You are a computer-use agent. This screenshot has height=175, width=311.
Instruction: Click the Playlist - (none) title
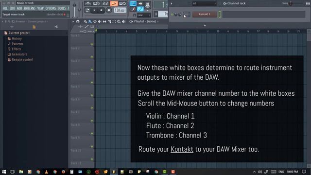point(145,21)
